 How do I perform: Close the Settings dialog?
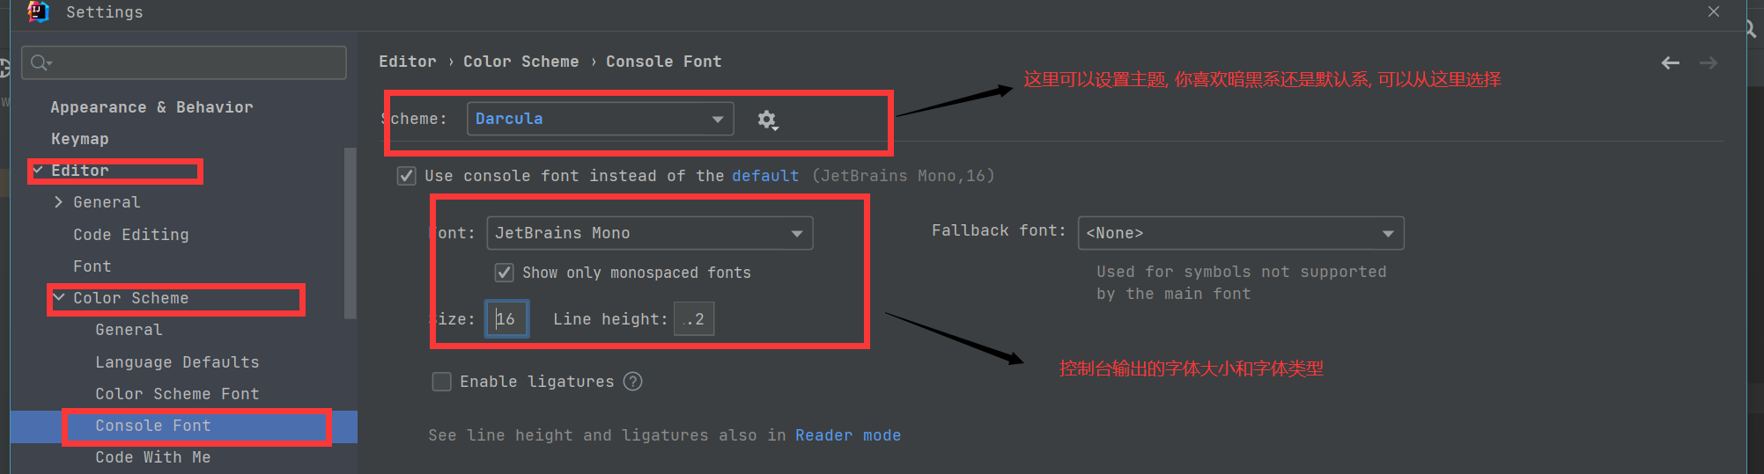click(x=1713, y=11)
